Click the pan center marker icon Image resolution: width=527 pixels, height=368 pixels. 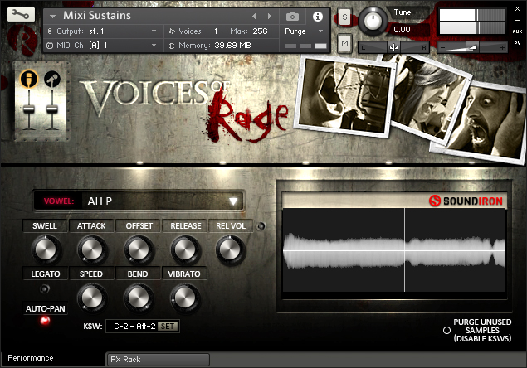(393, 47)
